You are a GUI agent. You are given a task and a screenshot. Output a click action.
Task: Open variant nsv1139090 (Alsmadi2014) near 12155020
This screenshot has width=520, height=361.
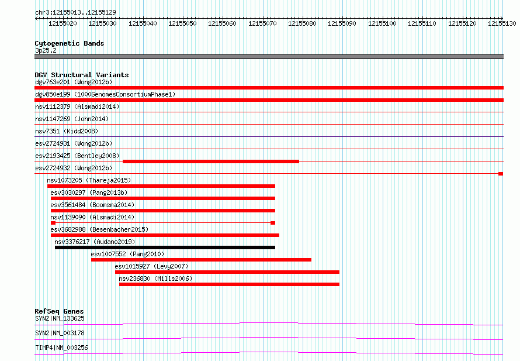(92, 217)
